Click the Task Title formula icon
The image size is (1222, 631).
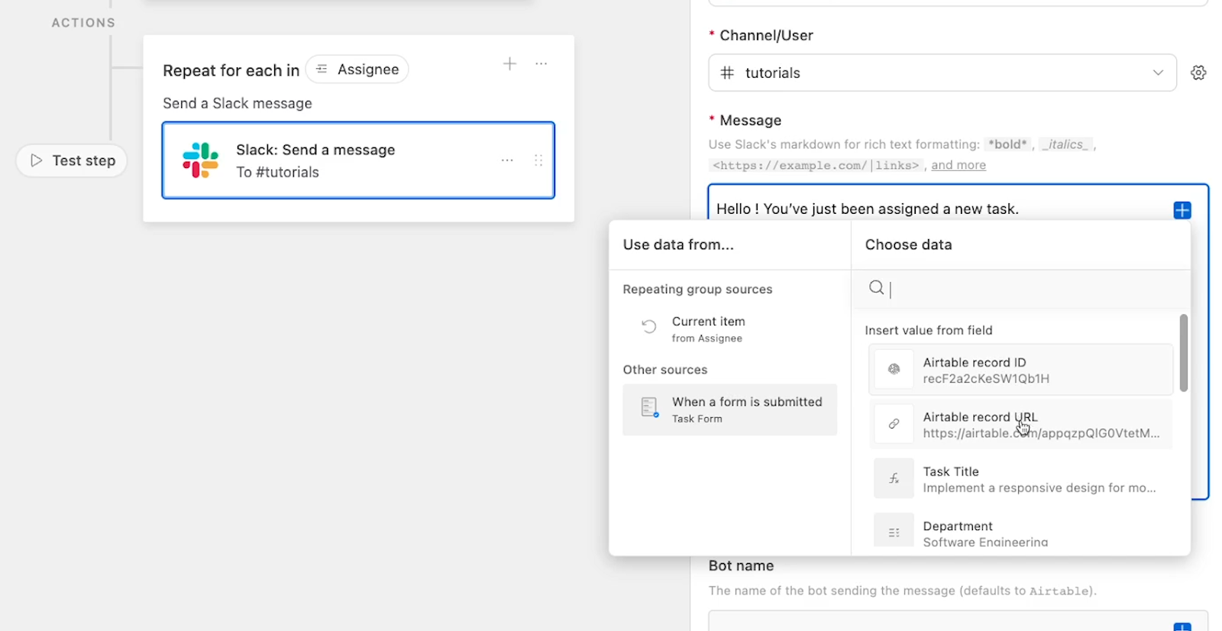pos(894,479)
